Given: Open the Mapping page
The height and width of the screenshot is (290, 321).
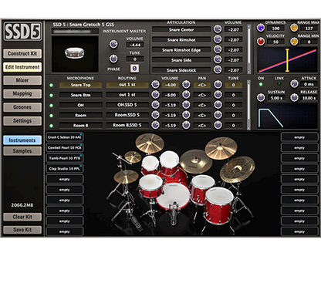Looking at the screenshot, I should coord(22,93).
